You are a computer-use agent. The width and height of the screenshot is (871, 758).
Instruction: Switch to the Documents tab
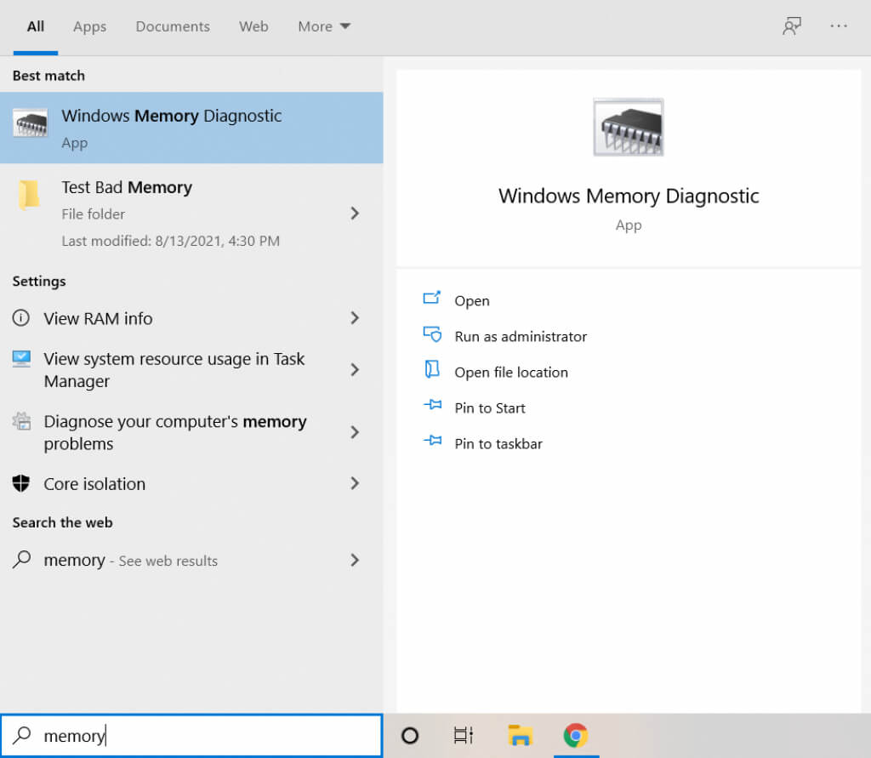tap(173, 26)
